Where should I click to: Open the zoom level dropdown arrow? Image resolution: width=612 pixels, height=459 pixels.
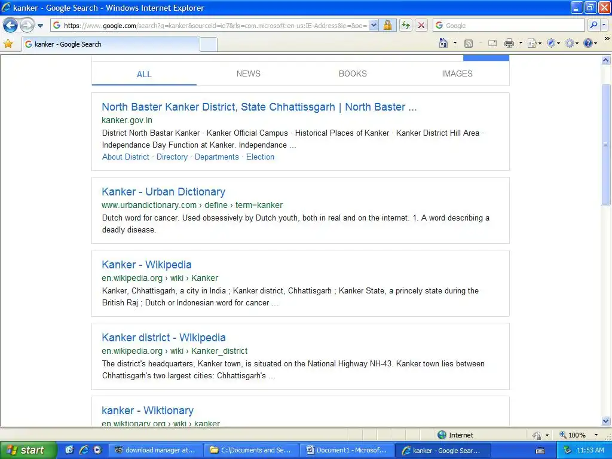pyautogui.click(x=596, y=435)
